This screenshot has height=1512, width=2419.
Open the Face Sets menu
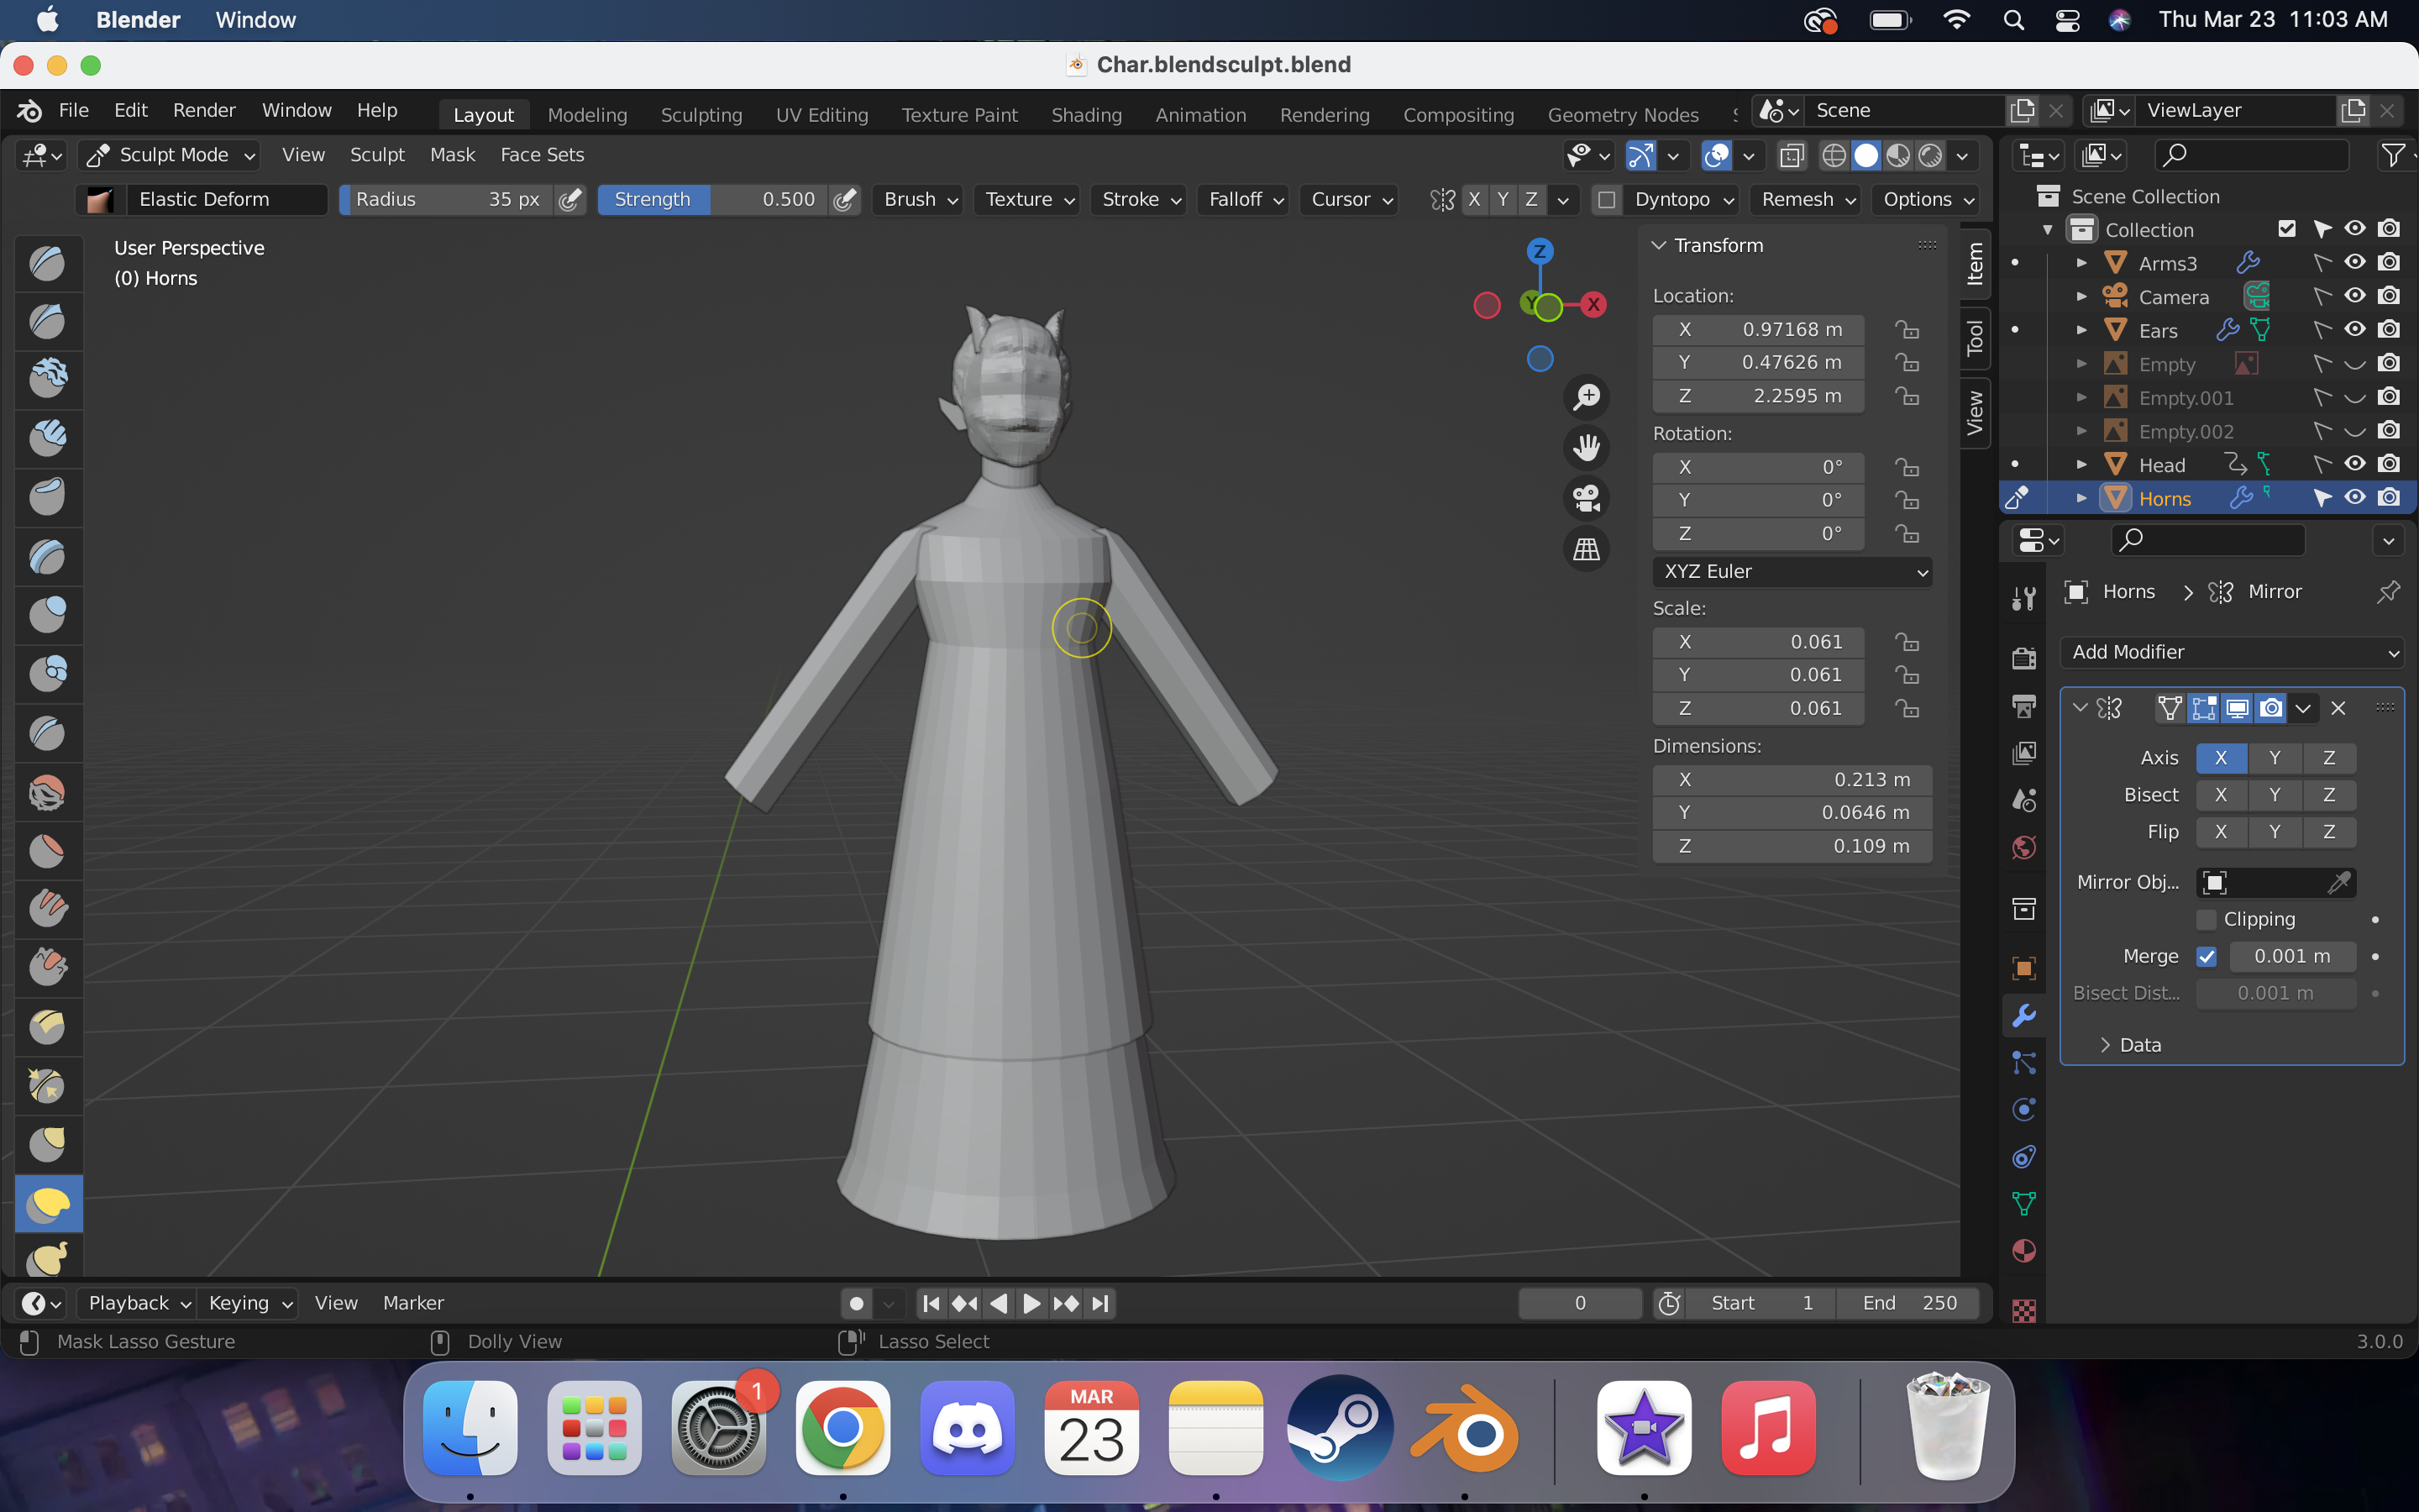[542, 155]
